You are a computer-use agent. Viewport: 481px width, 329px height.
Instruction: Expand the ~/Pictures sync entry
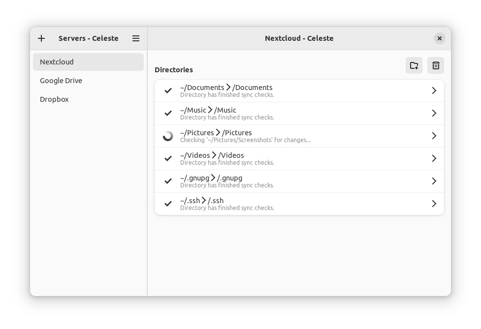click(x=434, y=136)
